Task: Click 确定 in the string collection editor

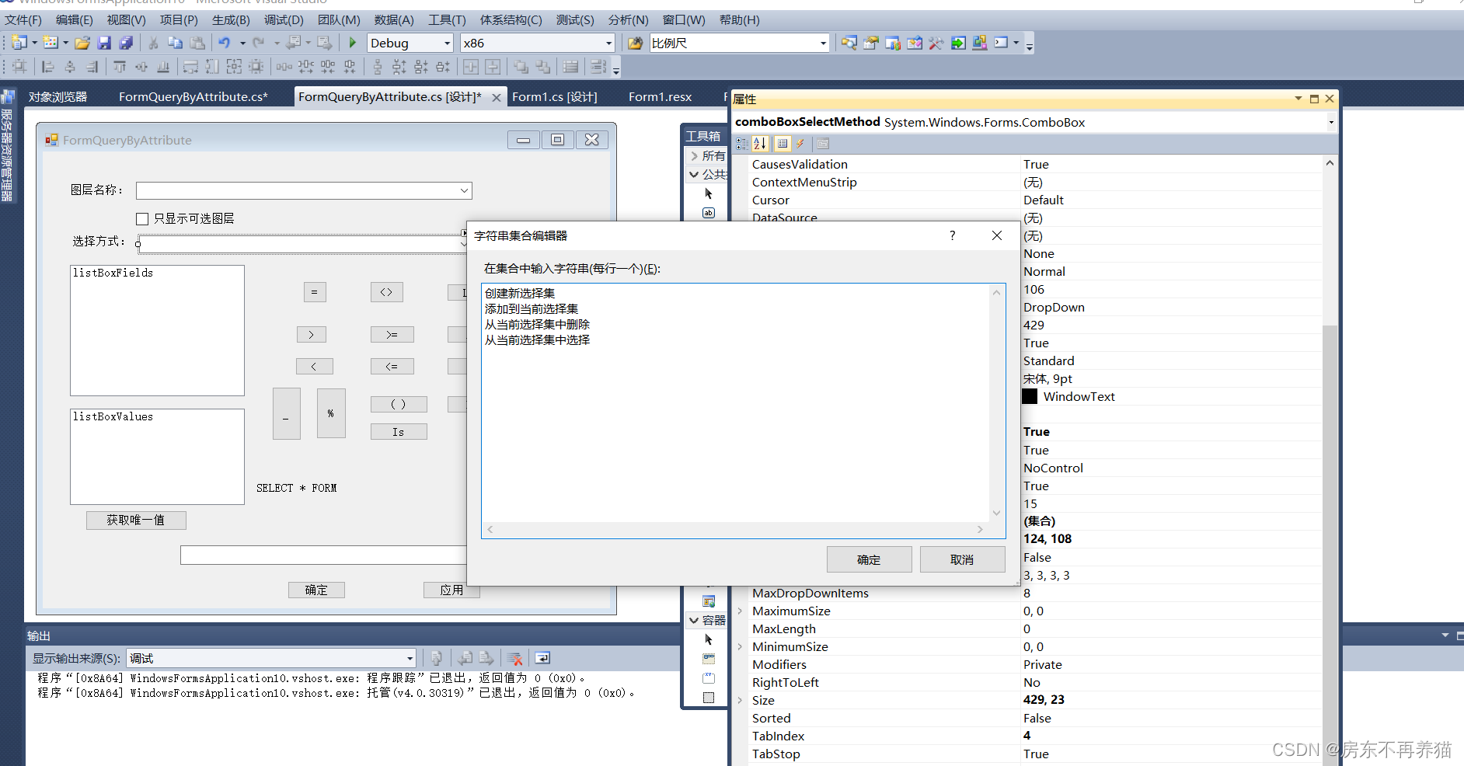Action: [x=869, y=559]
